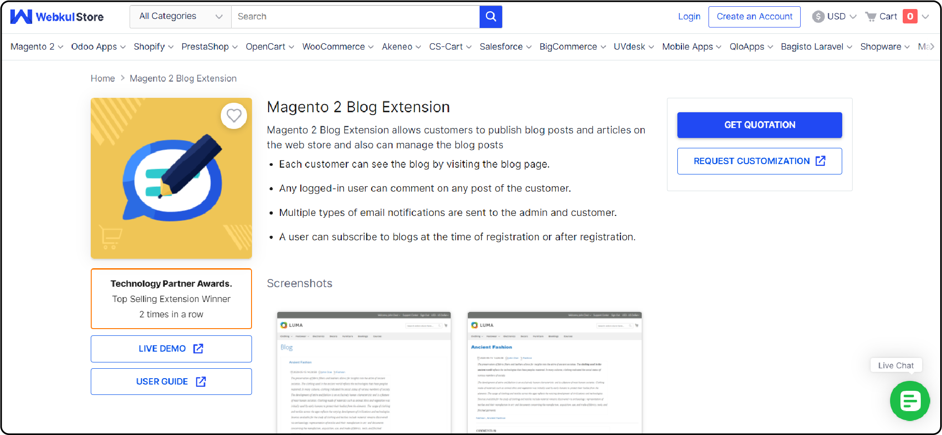The image size is (942, 435).
Task: Open the Shopify category menu
Action: (x=154, y=47)
